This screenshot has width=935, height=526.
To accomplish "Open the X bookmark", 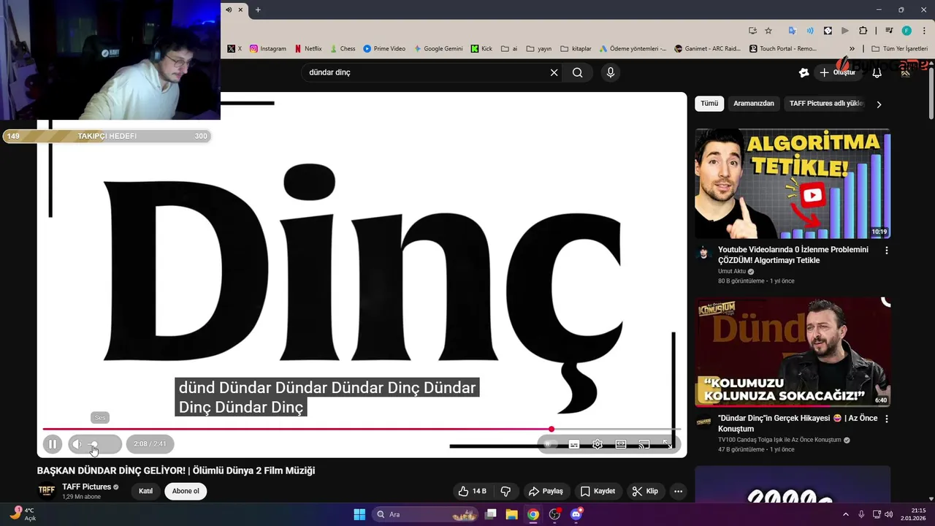I will (x=234, y=49).
